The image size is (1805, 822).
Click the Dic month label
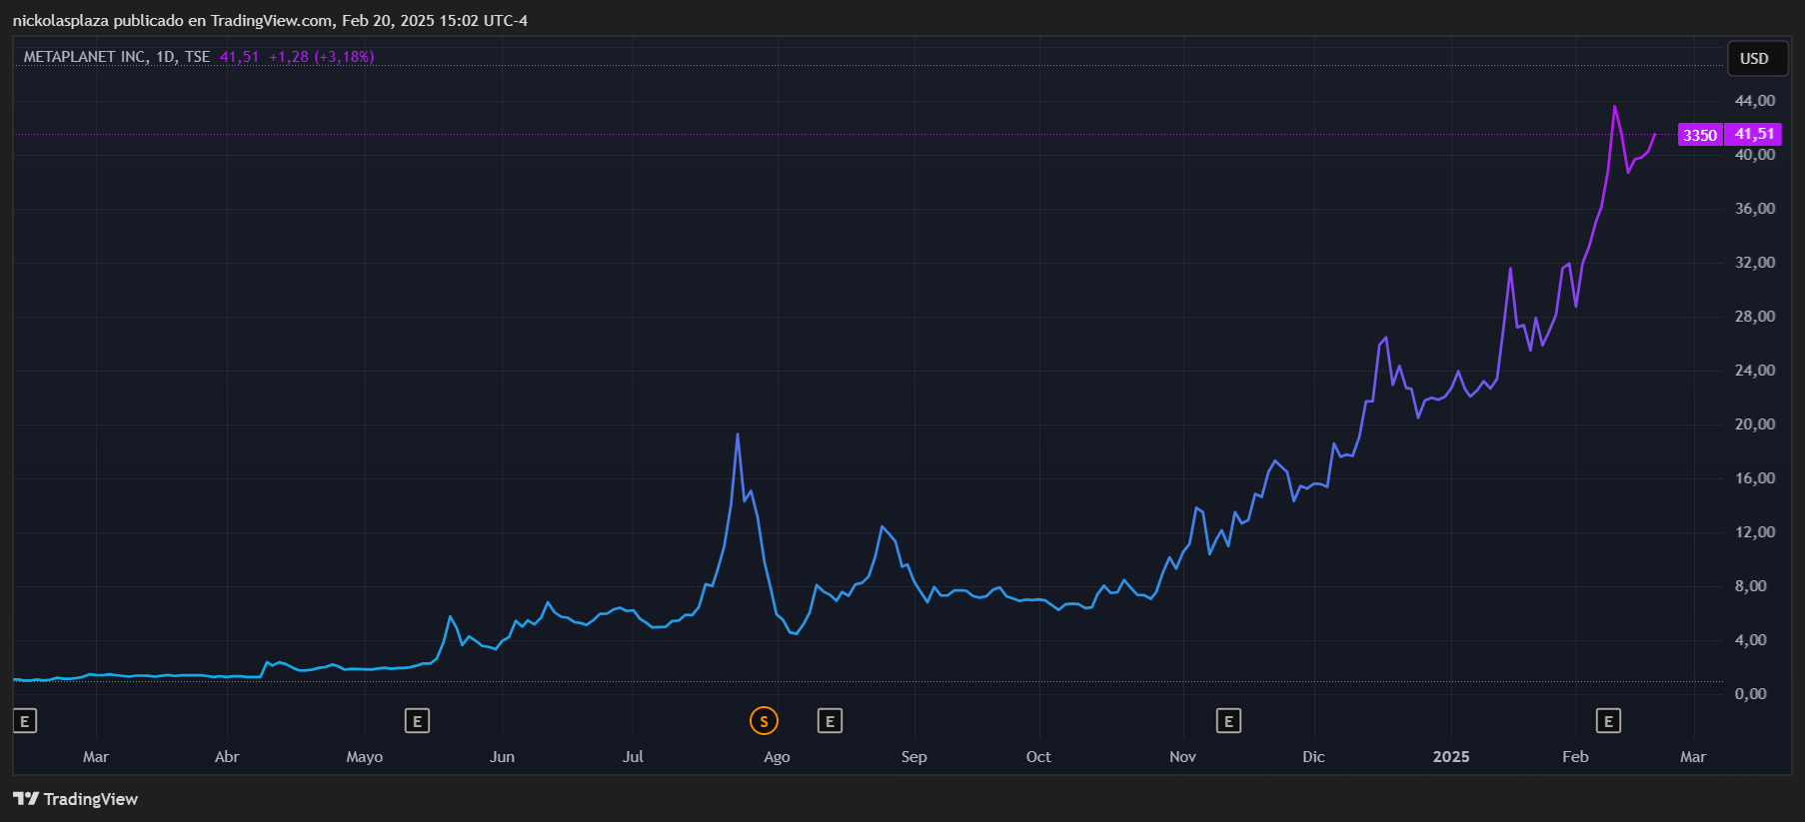click(x=1313, y=757)
